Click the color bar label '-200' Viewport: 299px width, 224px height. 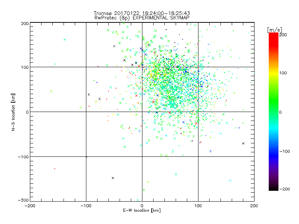(x=284, y=189)
